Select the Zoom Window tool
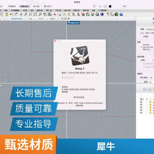Screen dimensions: 154x154 tap(30, 14)
